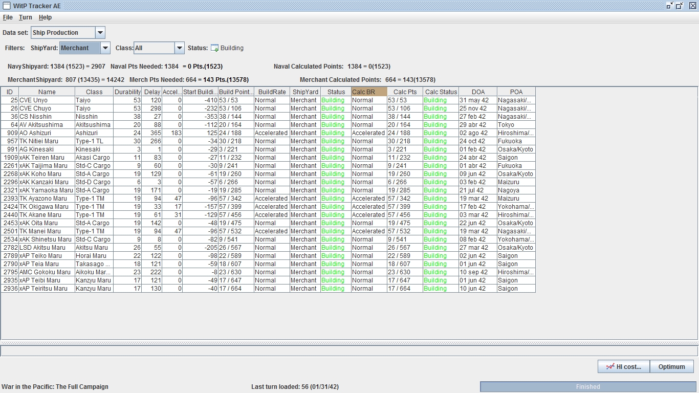Click the empty text field below the table
The height and width of the screenshot is (393, 699).
pyautogui.click(x=349, y=351)
